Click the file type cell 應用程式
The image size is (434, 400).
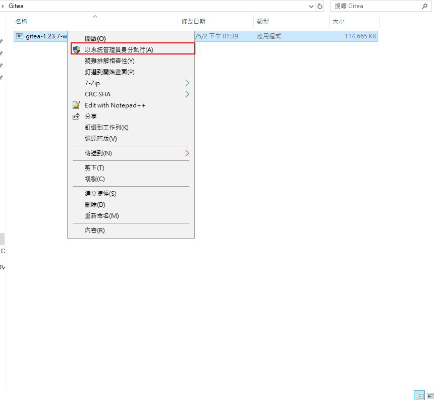click(269, 36)
